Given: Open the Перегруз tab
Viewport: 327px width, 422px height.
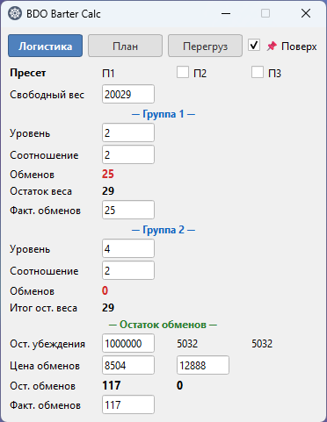Looking at the screenshot, I should point(205,46).
